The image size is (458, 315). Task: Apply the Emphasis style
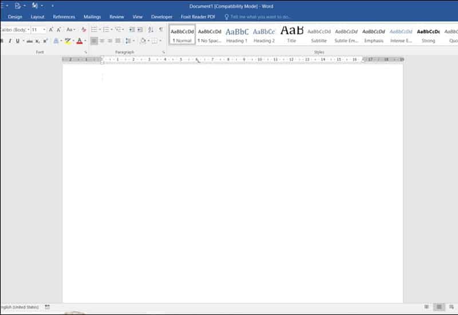[x=374, y=35]
